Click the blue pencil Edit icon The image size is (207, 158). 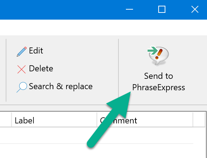(22, 52)
